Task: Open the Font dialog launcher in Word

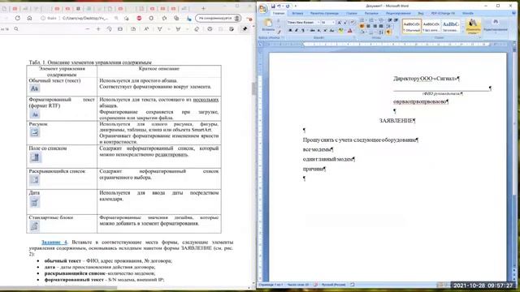Action: (x=354, y=38)
